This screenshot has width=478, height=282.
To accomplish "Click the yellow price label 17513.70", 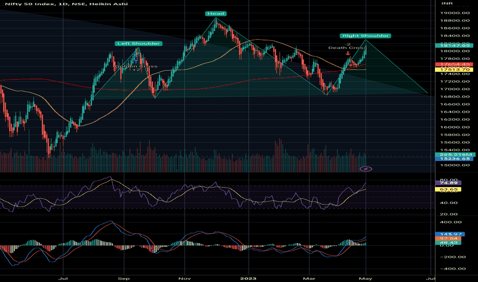I will click(454, 70).
